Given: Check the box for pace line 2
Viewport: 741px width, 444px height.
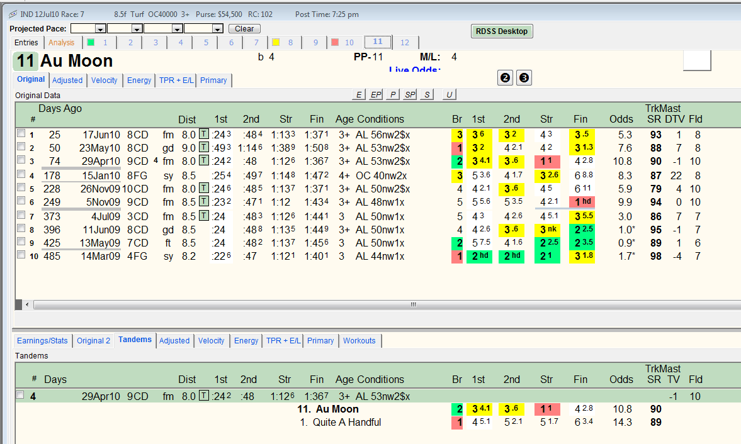Looking at the screenshot, I should point(21,147).
